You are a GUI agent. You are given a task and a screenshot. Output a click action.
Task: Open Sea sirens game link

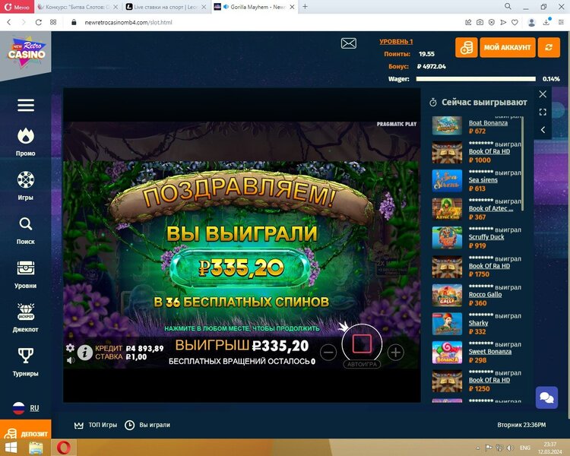[x=483, y=180]
